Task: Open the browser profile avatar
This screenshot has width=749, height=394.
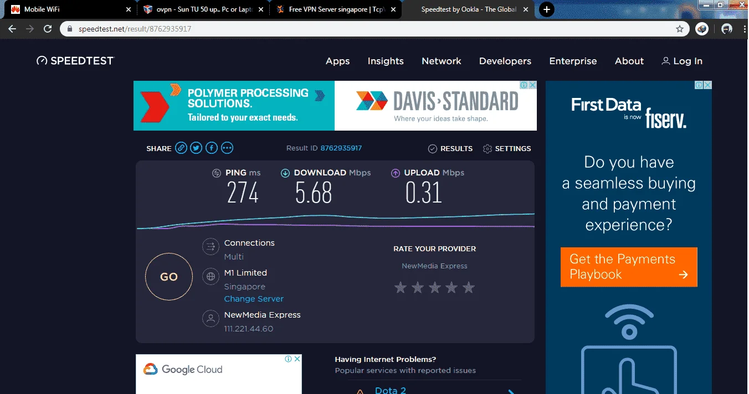Action: point(727,29)
